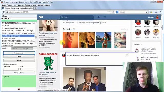Click the Текущий loop value field
164x92 pixels.
click(11, 69)
